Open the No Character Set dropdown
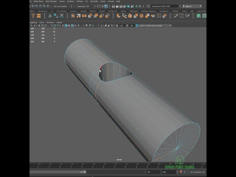The width and height of the screenshot is (236, 177). [x=198, y=172]
